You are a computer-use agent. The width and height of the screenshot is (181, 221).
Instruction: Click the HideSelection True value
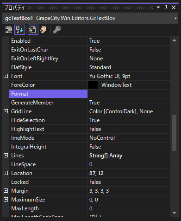pos(94,120)
